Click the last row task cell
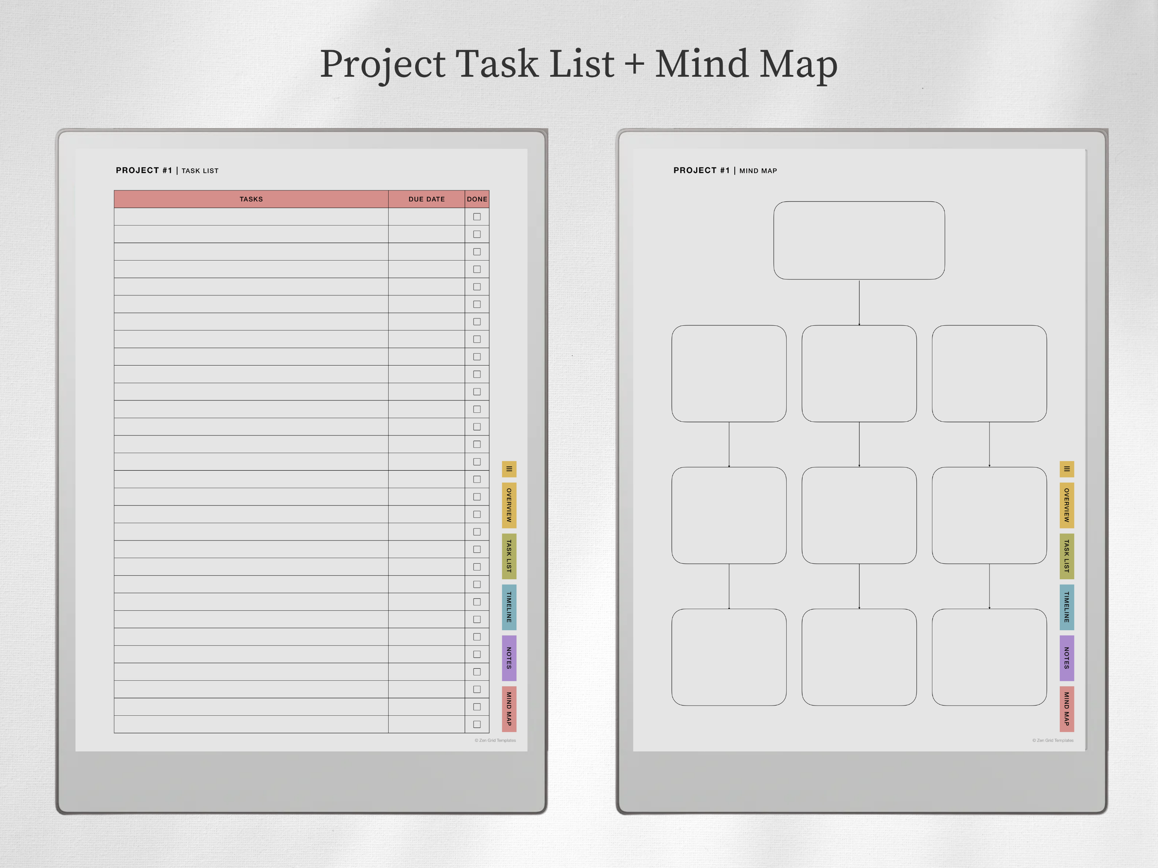This screenshot has height=868, width=1158. coord(251,724)
